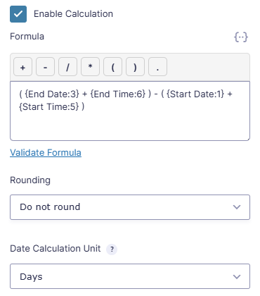Screen dimensions: 260x296
Task: Click the Validate Formula link
Action: 46,152
